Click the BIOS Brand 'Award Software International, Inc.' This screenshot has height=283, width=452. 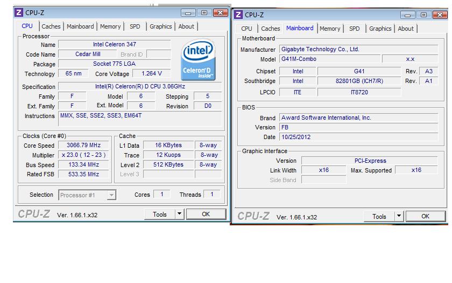[x=358, y=118]
